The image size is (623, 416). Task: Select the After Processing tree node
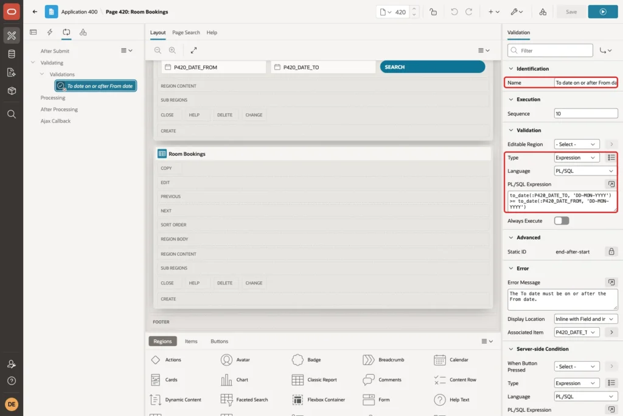tap(59, 109)
